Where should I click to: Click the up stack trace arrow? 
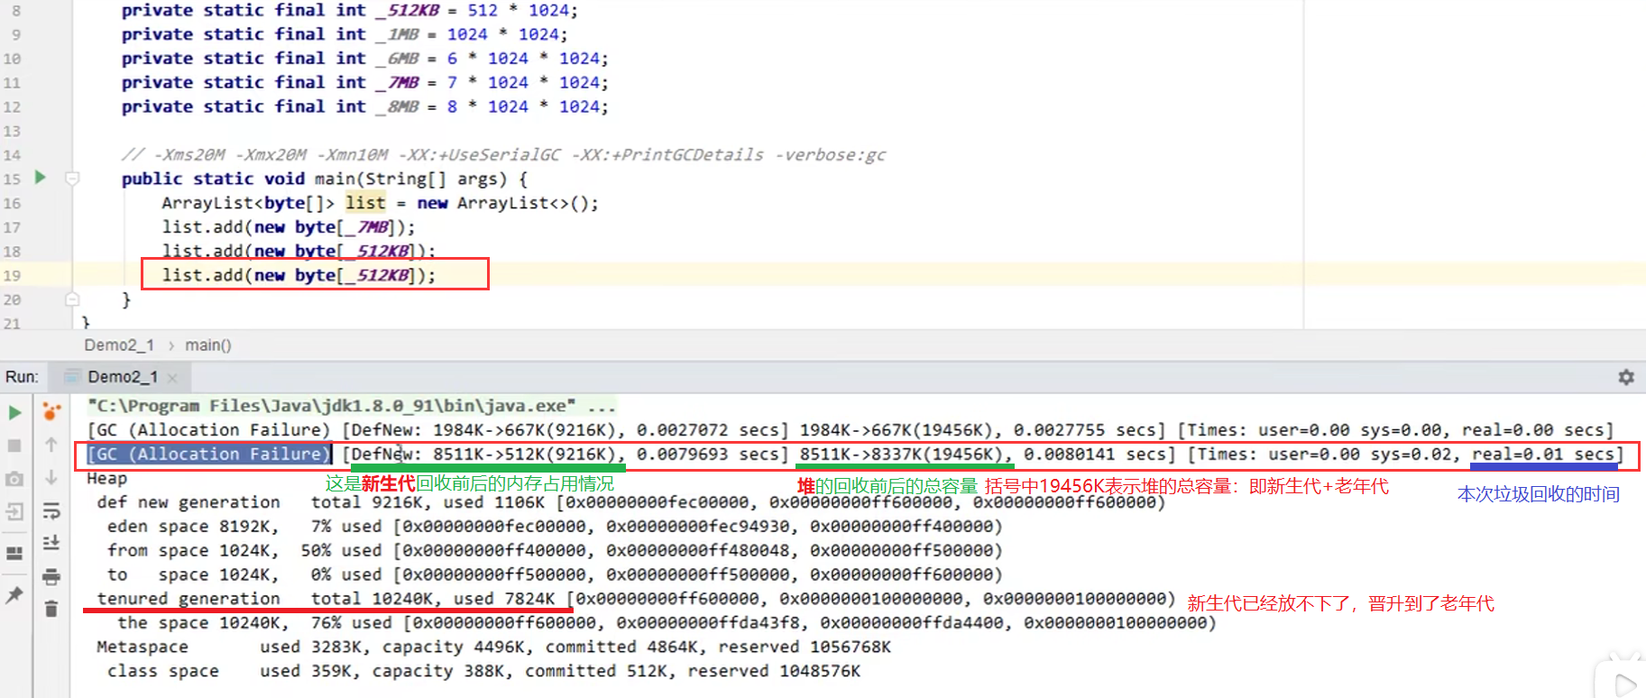point(51,445)
